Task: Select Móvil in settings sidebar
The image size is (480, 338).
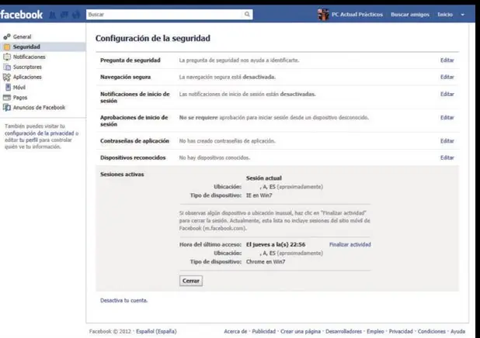Action: [19, 88]
